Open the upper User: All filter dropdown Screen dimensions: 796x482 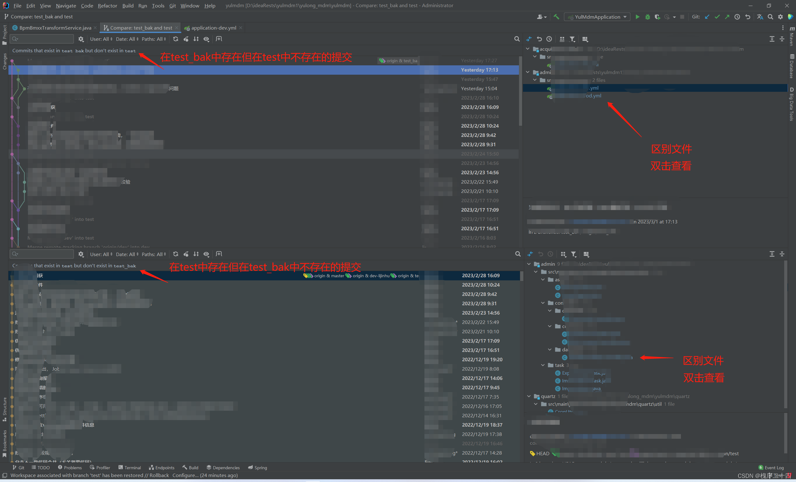[x=101, y=39]
